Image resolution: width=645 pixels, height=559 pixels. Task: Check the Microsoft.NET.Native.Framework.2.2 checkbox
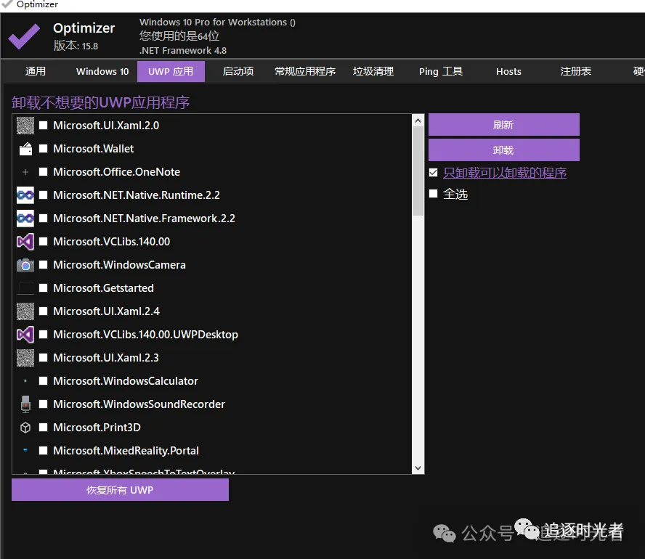tap(43, 219)
